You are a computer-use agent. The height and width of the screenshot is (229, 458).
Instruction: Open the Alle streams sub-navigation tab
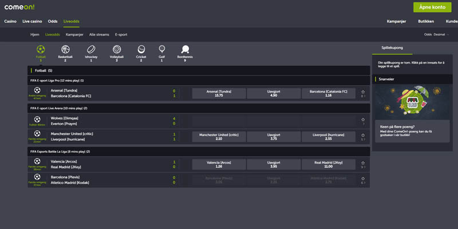click(x=99, y=34)
